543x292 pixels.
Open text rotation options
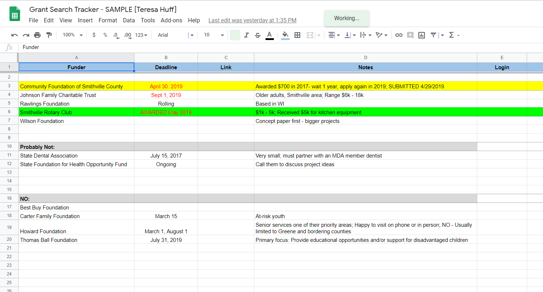379,35
